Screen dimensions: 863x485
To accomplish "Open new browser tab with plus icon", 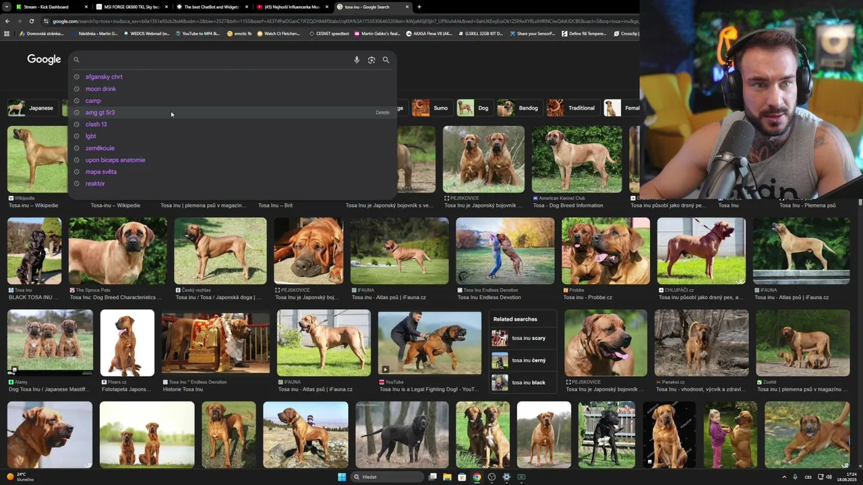I will (x=419, y=7).
